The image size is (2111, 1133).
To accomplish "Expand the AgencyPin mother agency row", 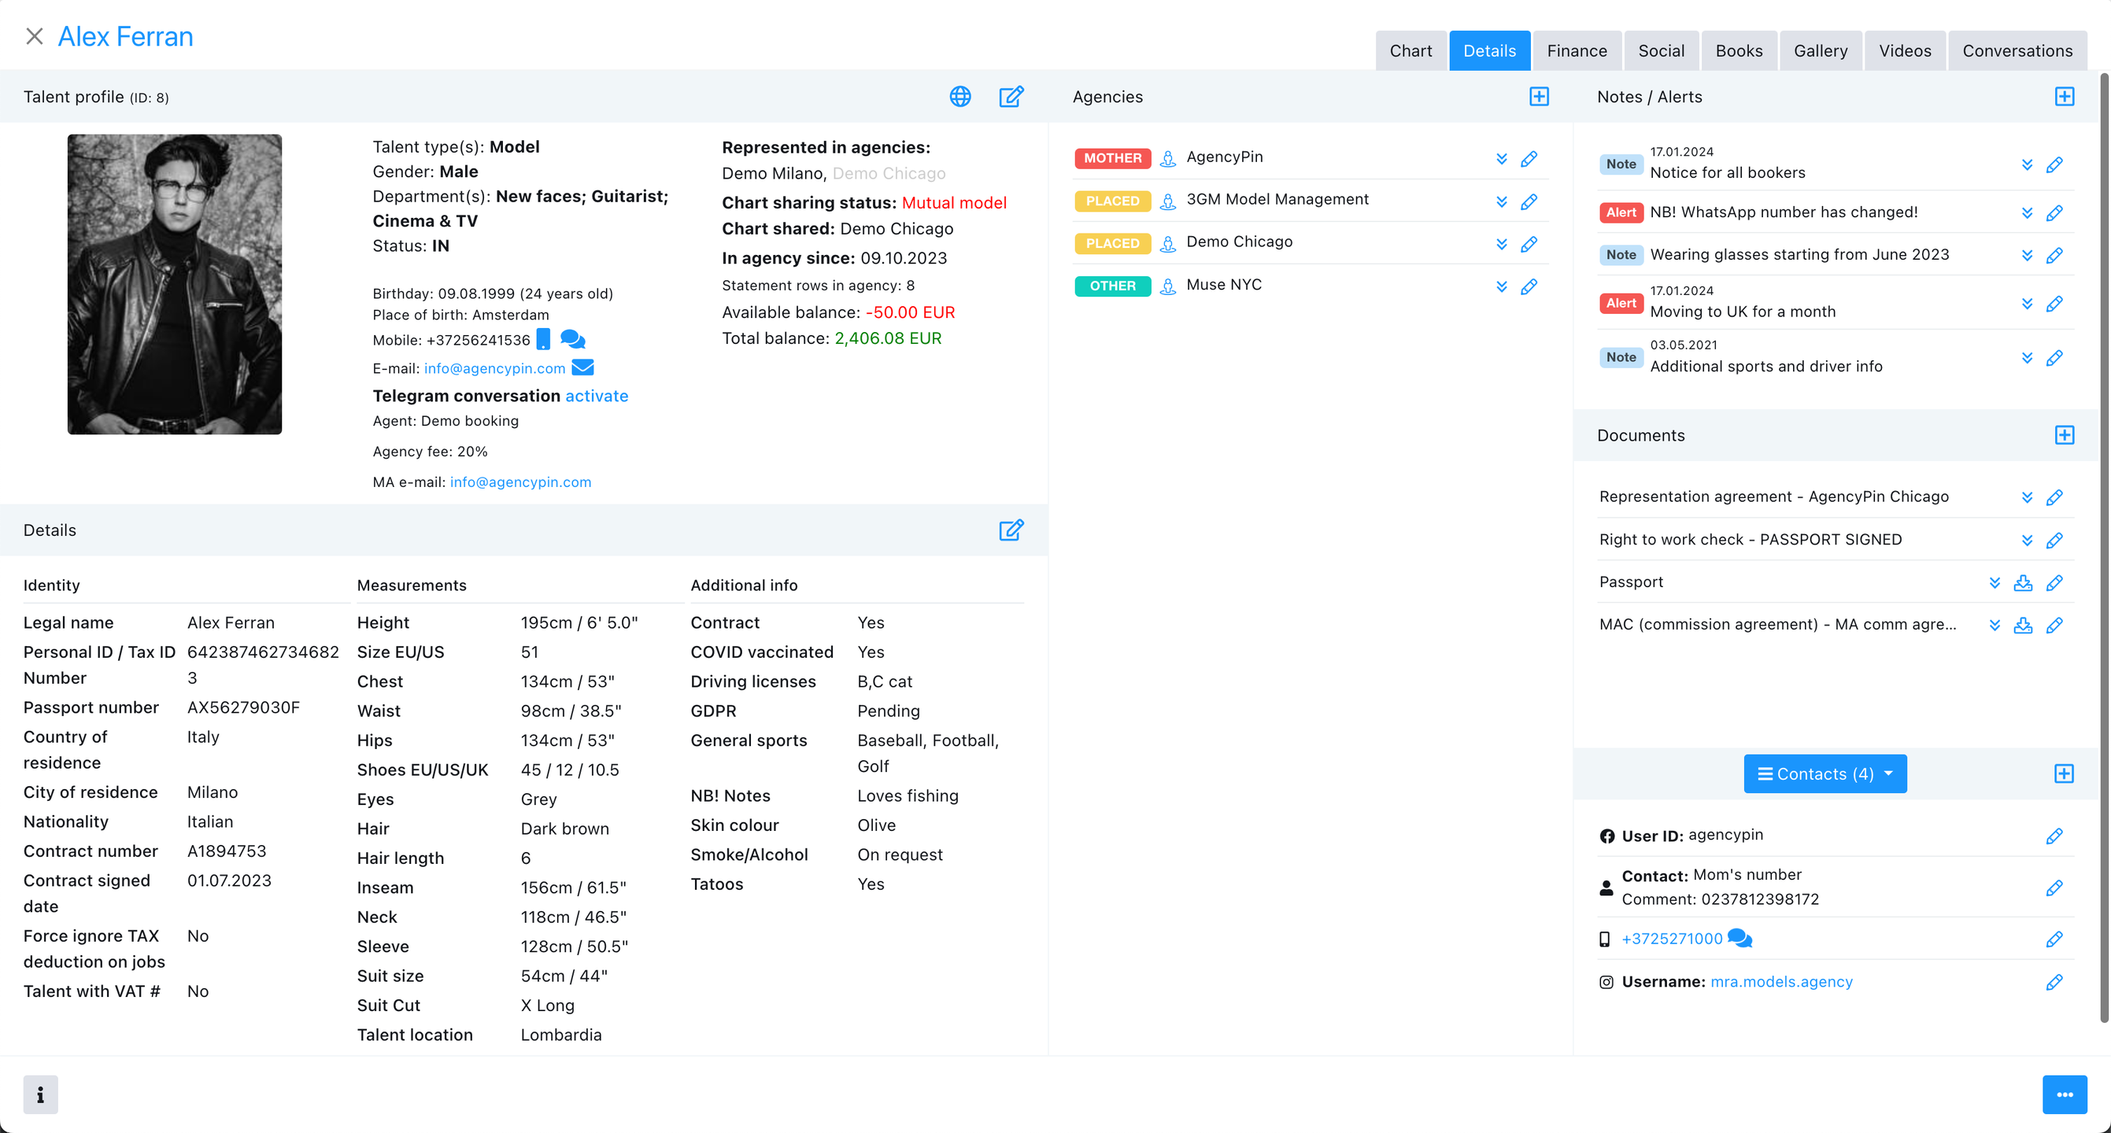I will pos(1501,158).
